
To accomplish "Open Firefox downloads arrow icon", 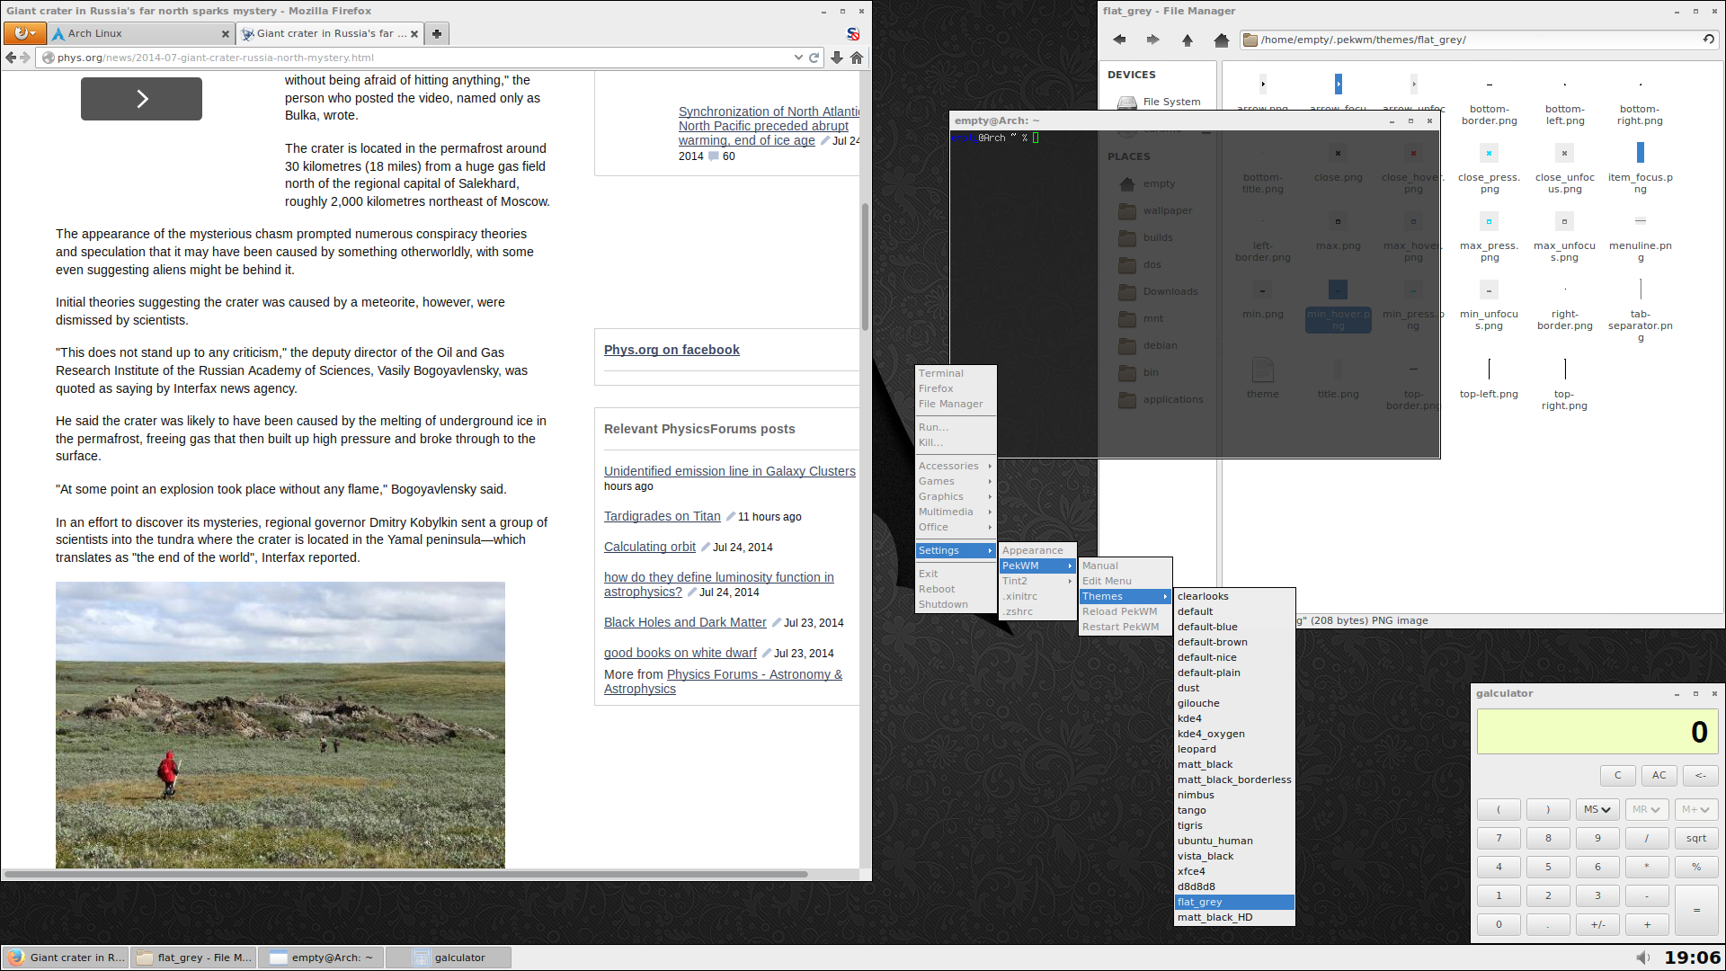I will [837, 58].
